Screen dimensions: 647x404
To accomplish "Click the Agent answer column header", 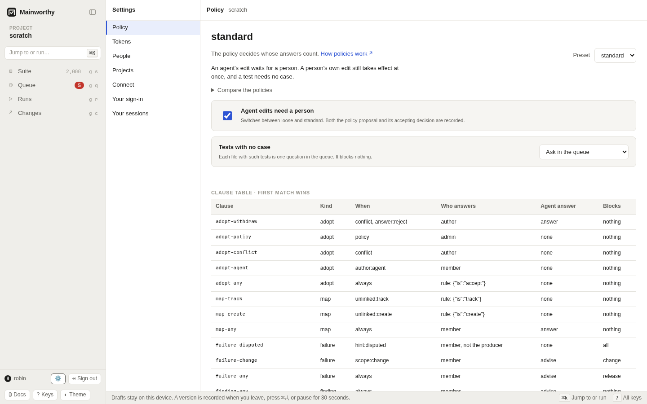I will click(567, 206).
